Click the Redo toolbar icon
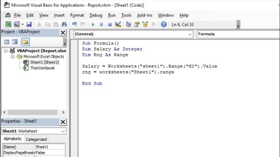This screenshot has width=280, height=157. [83, 24]
